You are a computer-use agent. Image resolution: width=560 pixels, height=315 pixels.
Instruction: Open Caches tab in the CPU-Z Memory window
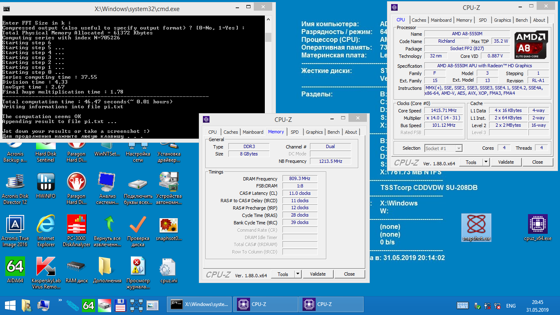coord(231,132)
